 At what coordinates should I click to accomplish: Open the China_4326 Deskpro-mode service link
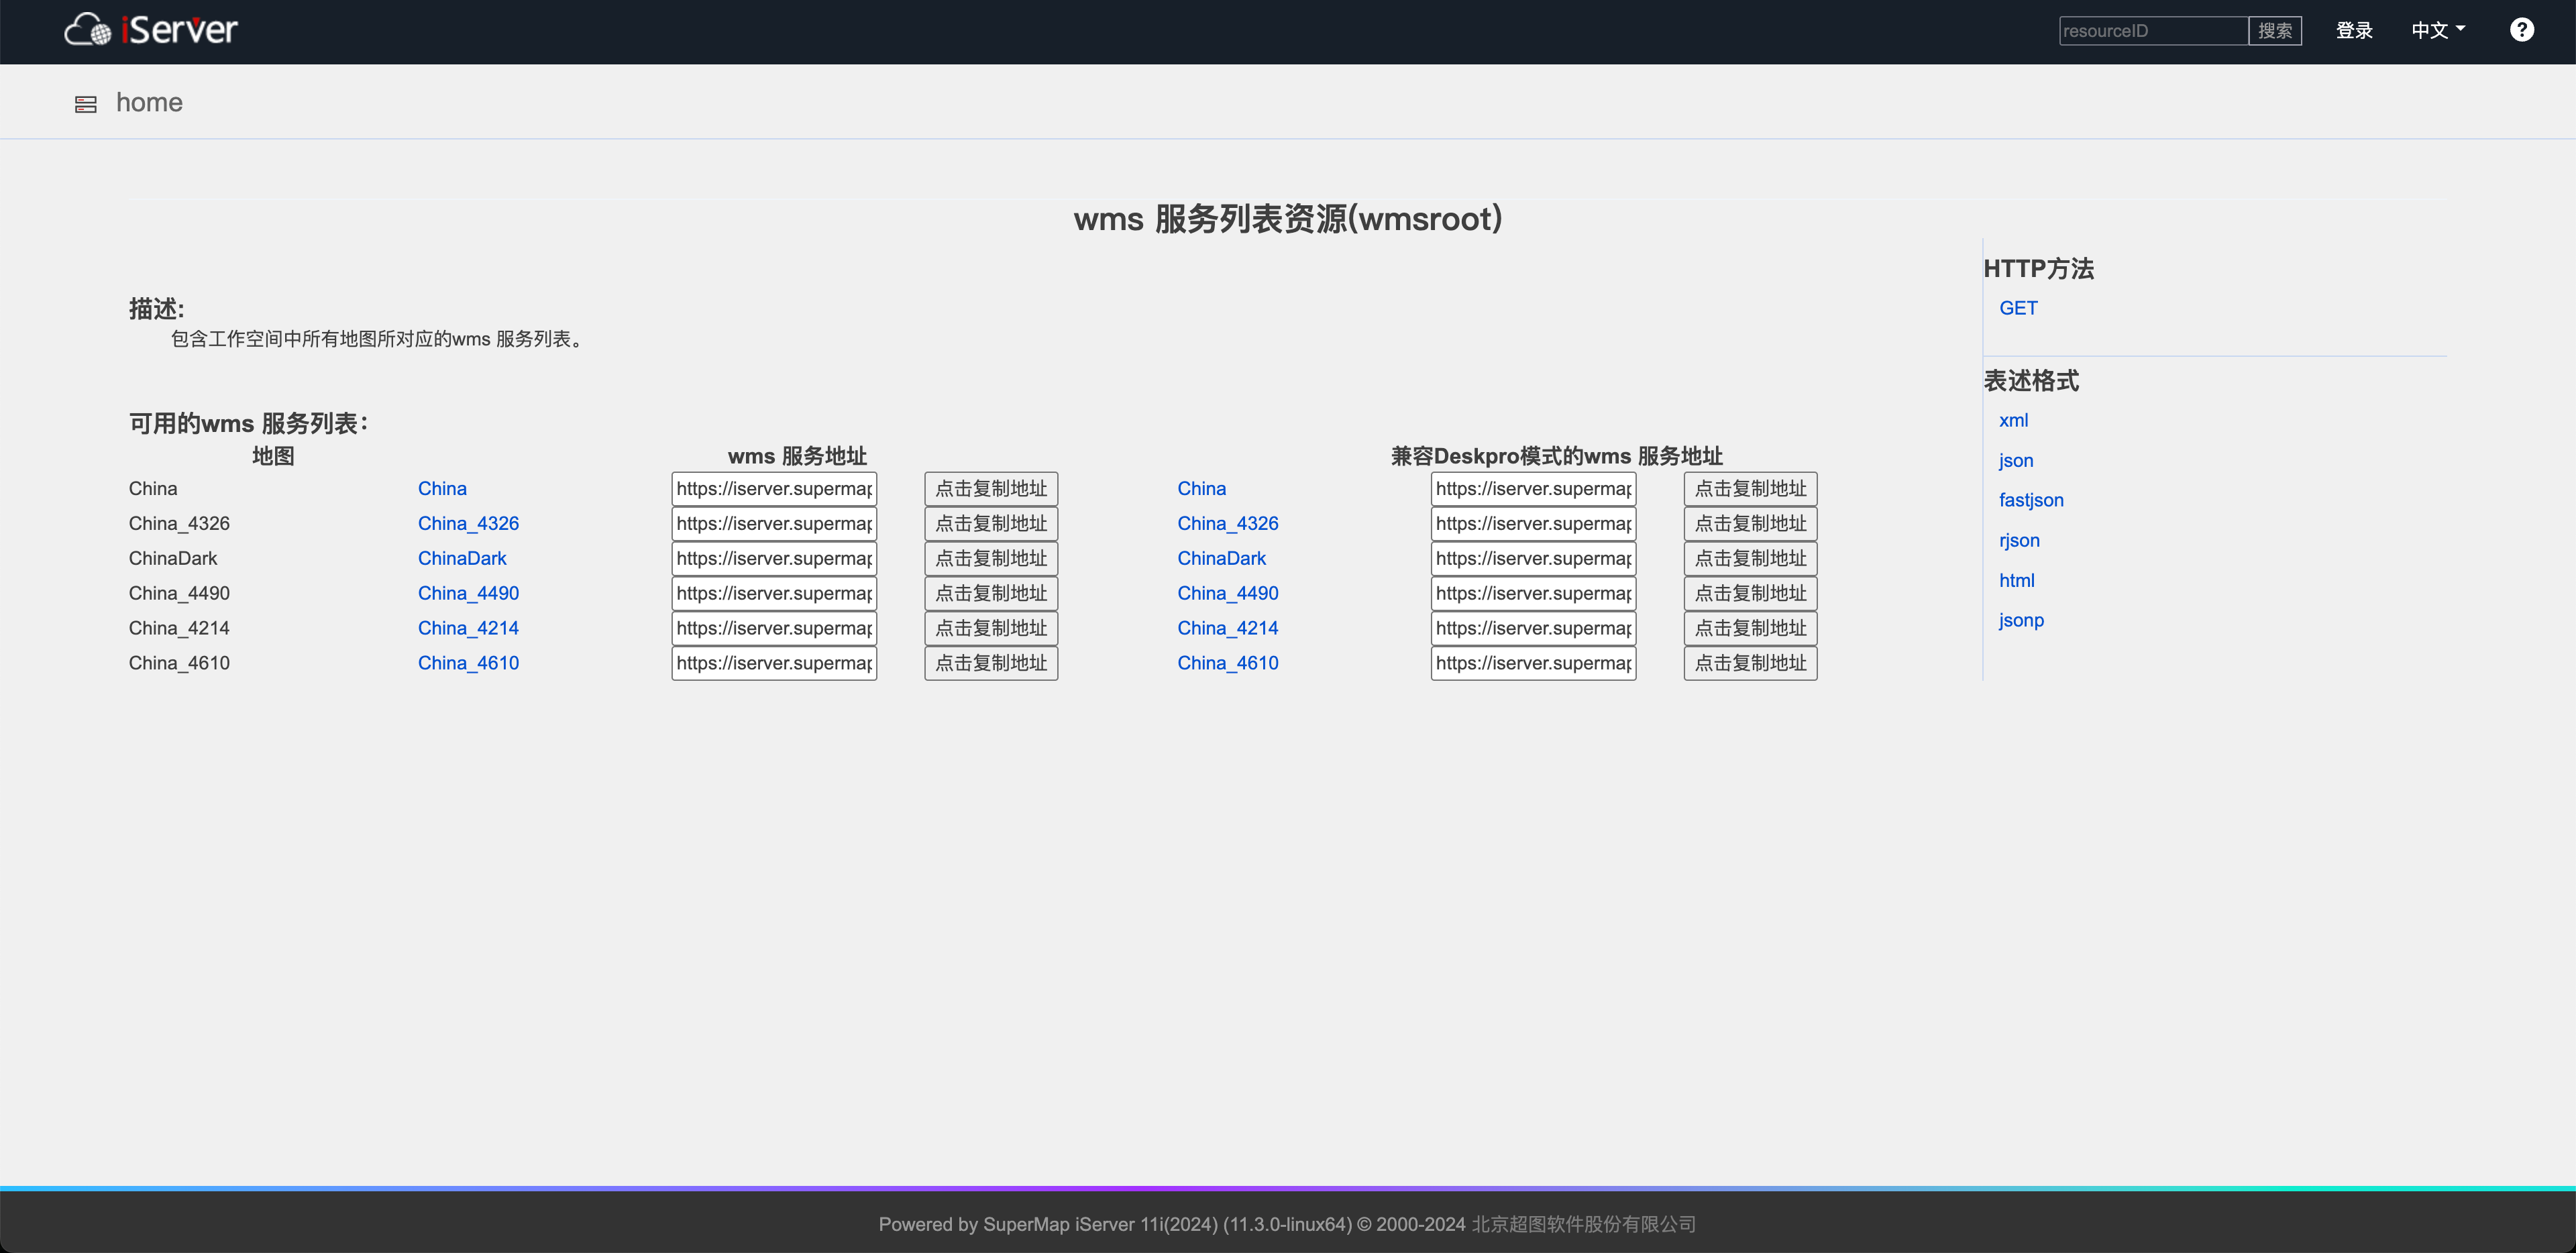click(x=1227, y=523)
